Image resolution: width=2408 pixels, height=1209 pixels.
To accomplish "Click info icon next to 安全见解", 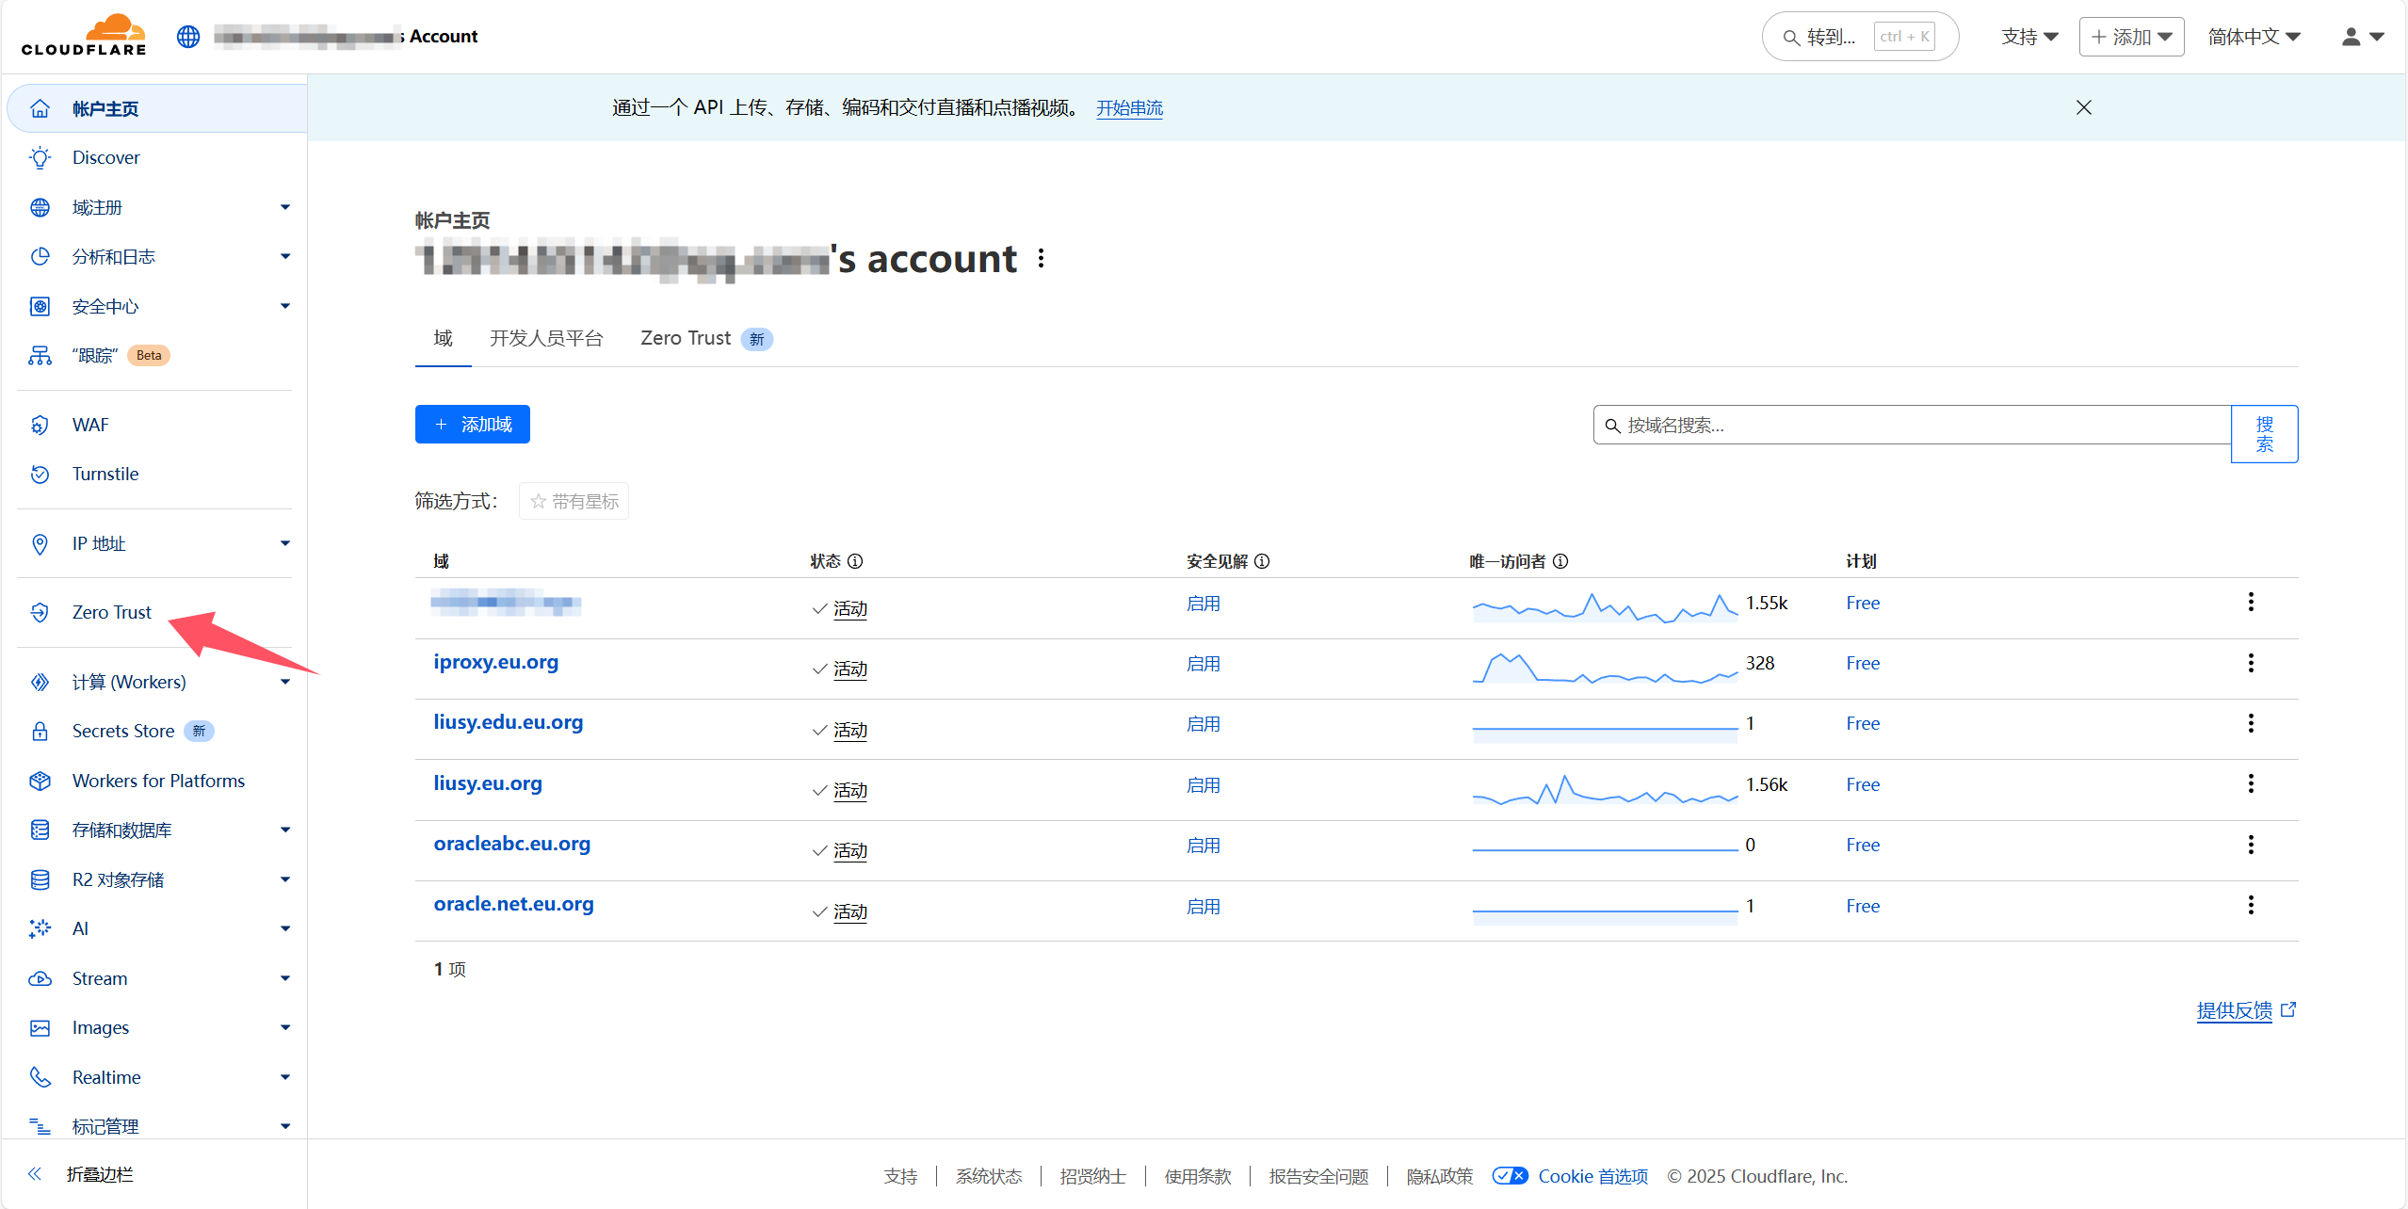I will 1262,561.
